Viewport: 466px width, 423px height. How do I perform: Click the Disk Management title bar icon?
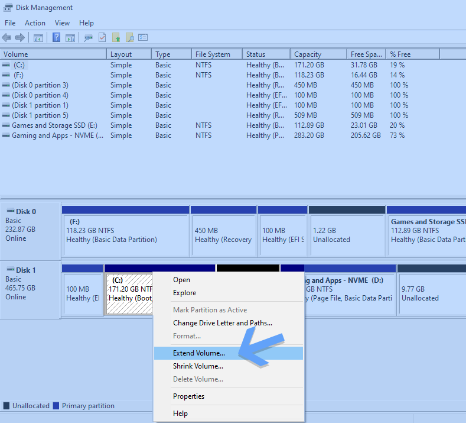click(8, 8)
